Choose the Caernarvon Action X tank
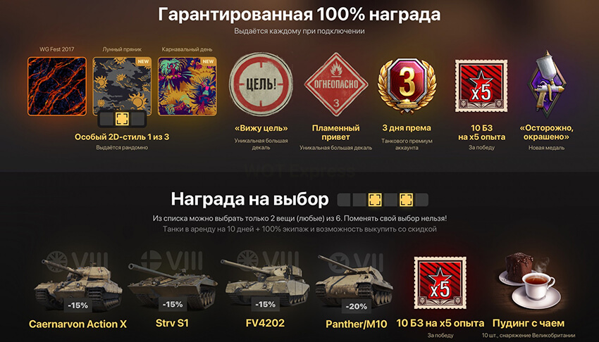The height and width of the screenshot is (342, 599). point(78,284)
